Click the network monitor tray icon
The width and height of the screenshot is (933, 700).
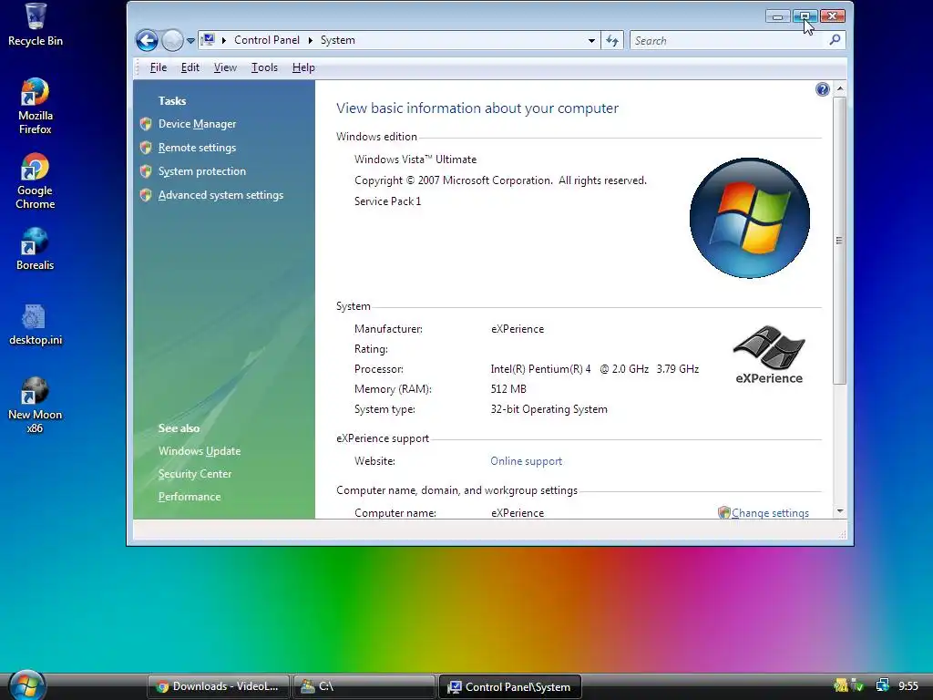(x=882, y=685)
